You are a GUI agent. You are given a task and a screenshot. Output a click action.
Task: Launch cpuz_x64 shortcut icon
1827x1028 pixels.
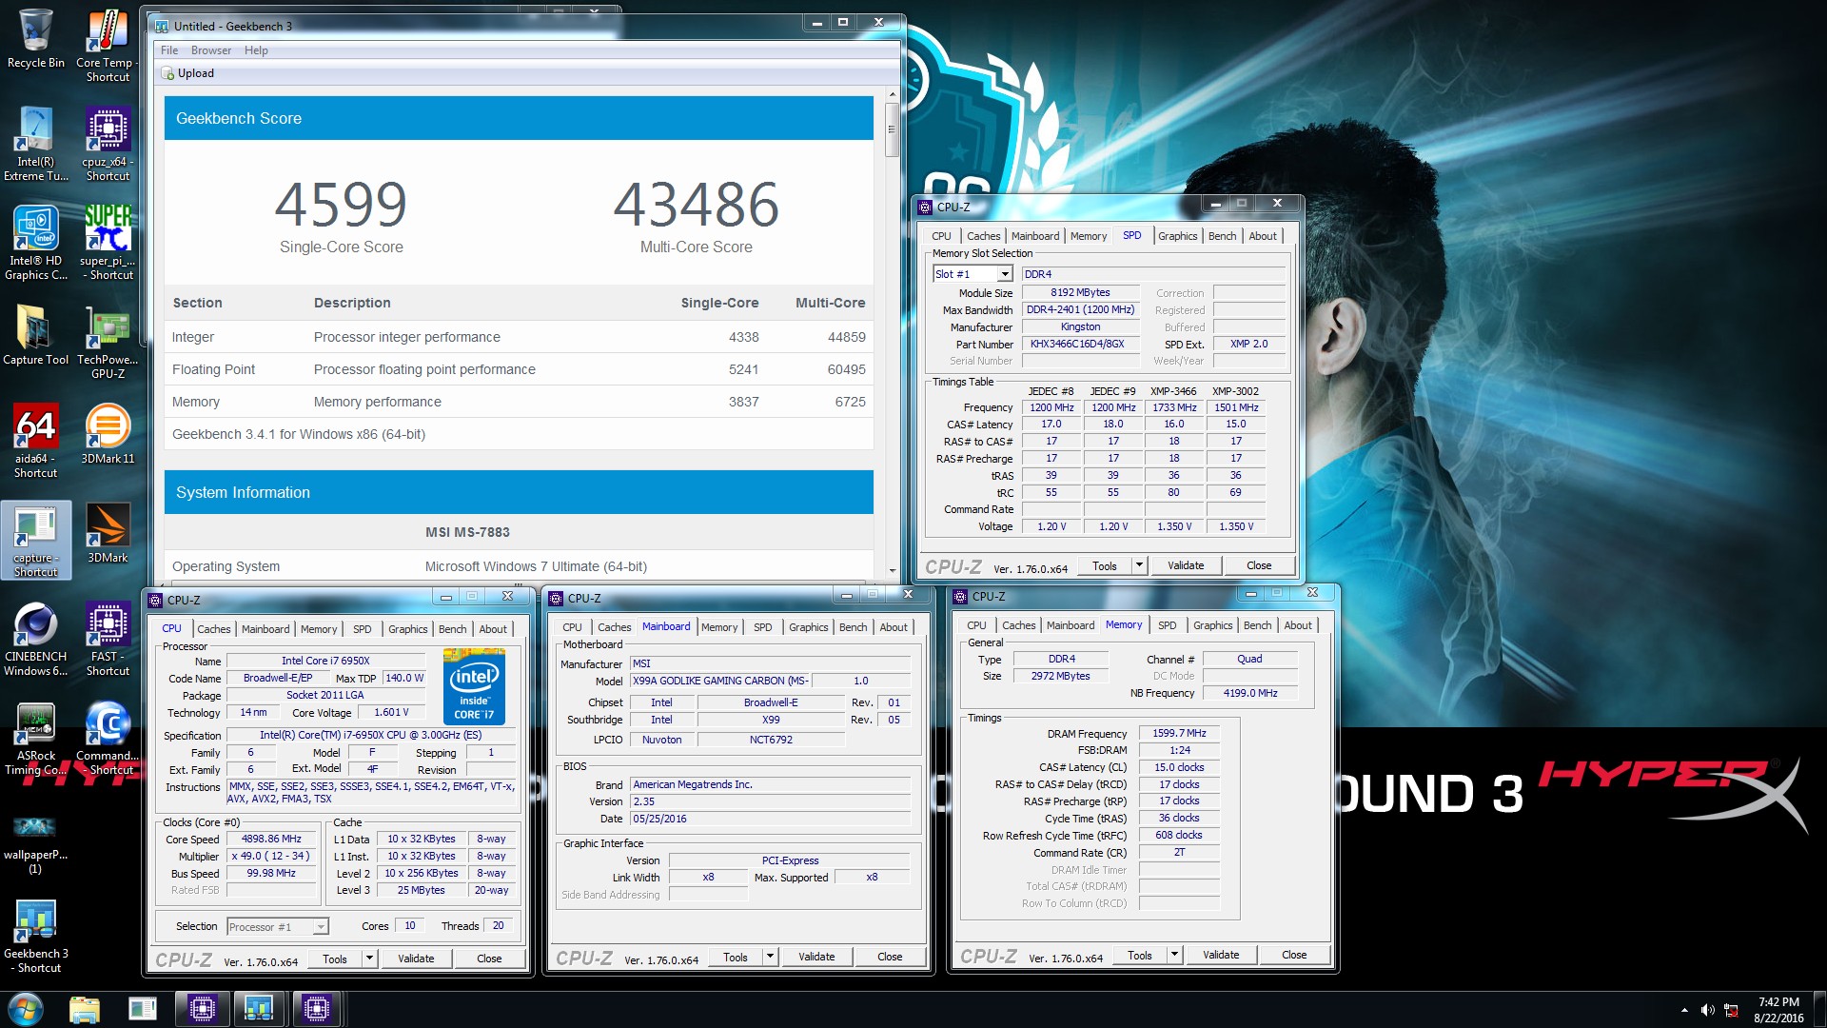[108, 144]
